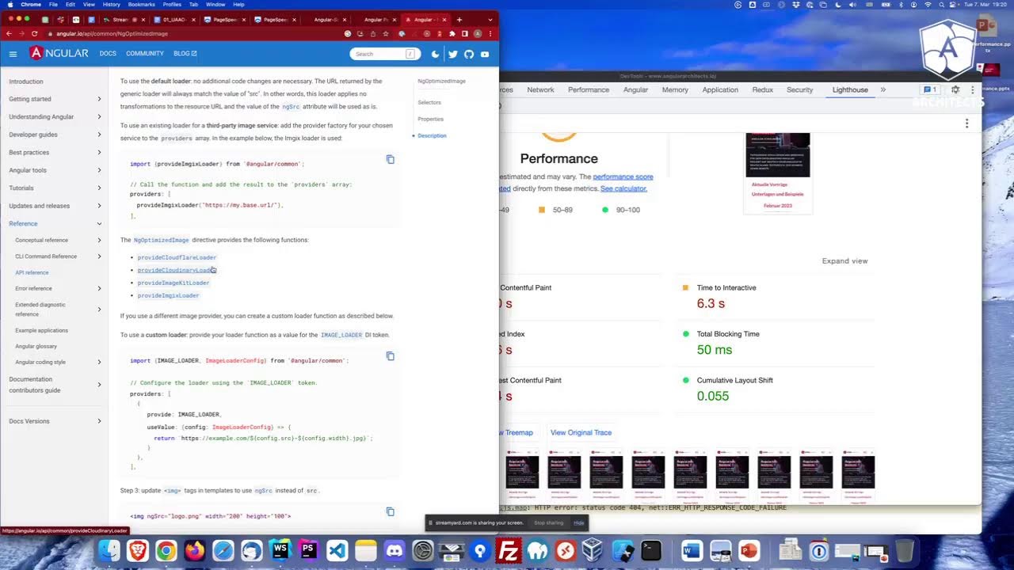
Task: Toggle dark theme moon icon
Action: [435, 54]
